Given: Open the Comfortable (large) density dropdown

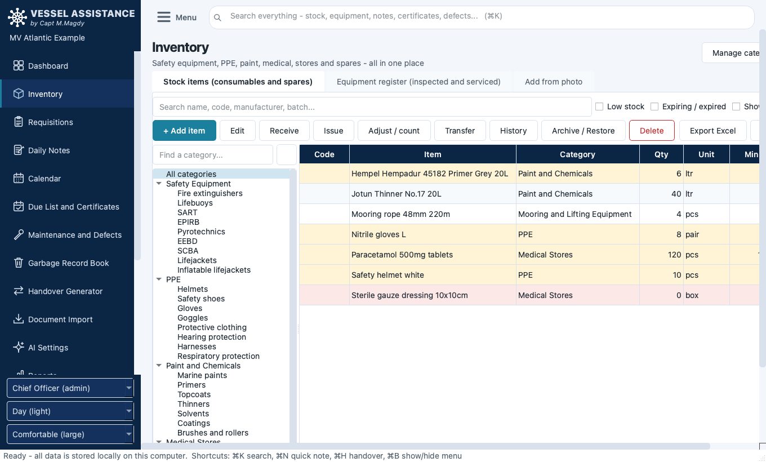Looking at the screenshot, I should pyautogui.click(x=70, y=434).
